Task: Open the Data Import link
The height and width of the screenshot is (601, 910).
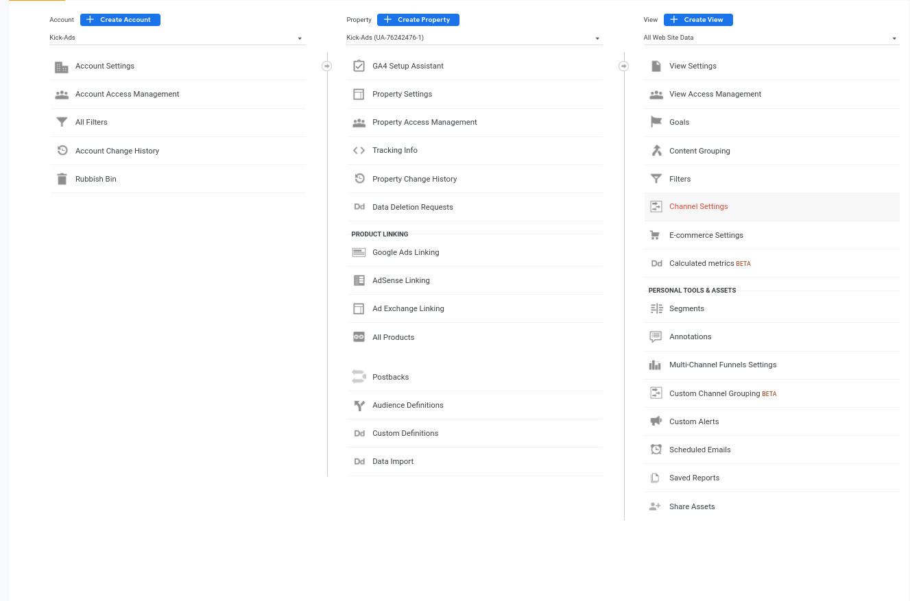Action: (x=393, y=461)
